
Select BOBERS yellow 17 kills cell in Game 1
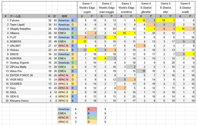tap(82, 42)
